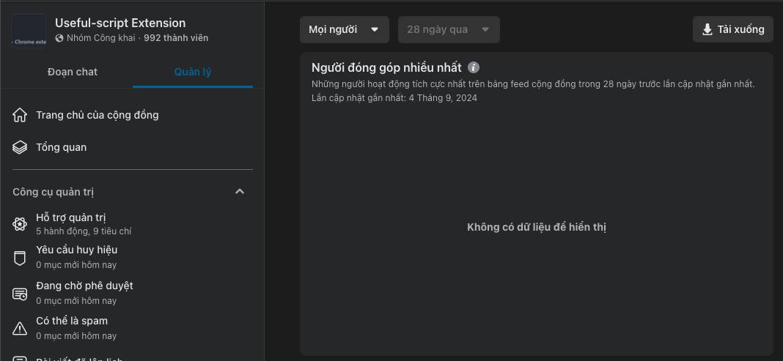
Task: Open the Useful-script Extension group name link
Action: click(120, 23)
